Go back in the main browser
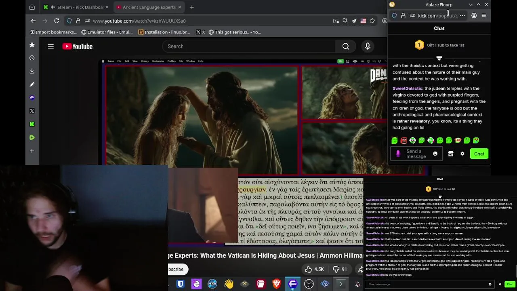517x291 pixels. click(x=34, y=21)
